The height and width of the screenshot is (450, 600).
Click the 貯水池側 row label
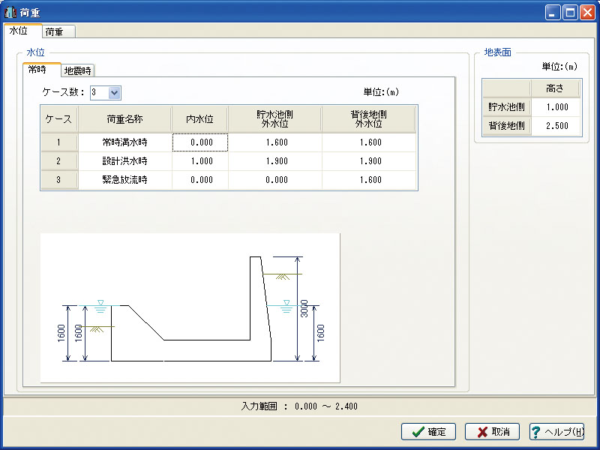click(507, 107)
